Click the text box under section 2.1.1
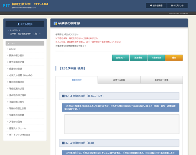The height and width of the screenshot is (155, 196). coord(122,124)
